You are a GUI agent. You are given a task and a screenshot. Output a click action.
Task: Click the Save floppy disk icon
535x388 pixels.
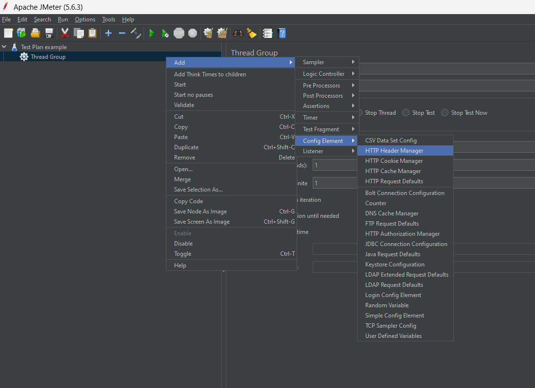point(49,33)
